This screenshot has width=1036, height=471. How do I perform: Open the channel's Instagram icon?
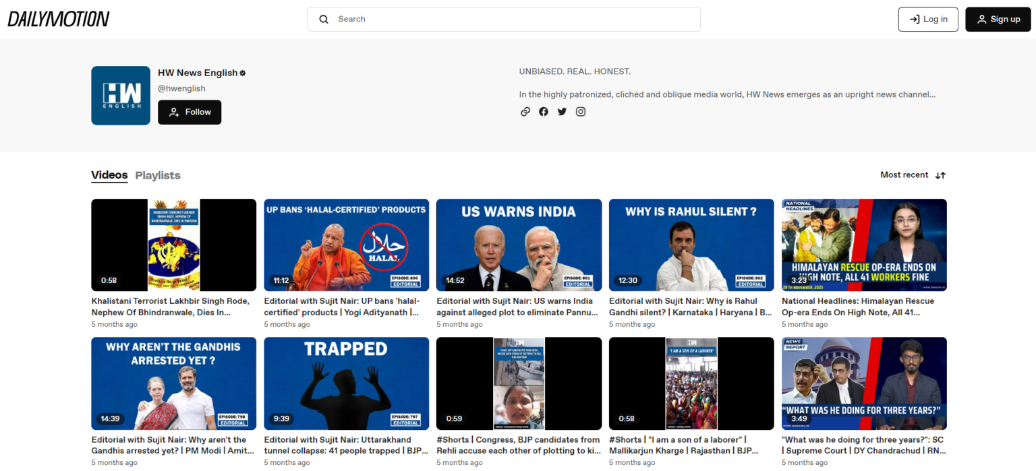pyautogui.click(x=581, y=112)
